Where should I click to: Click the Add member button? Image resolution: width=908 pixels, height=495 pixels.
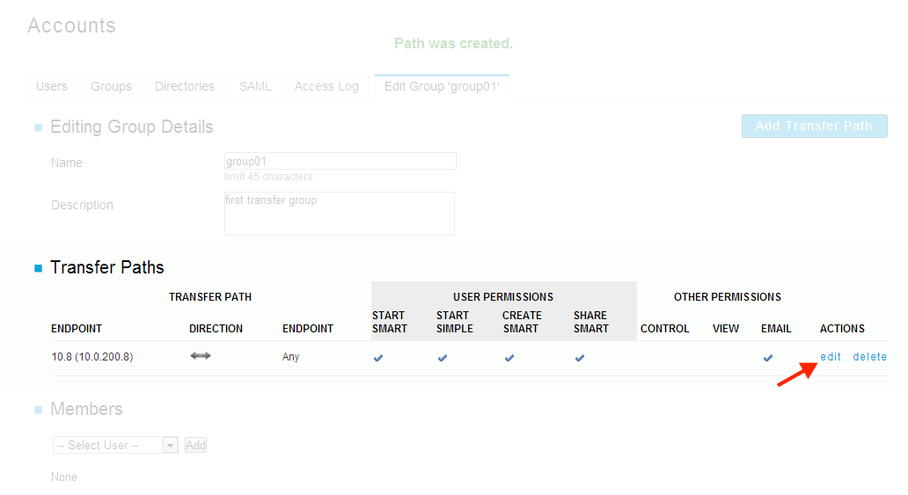195,445
